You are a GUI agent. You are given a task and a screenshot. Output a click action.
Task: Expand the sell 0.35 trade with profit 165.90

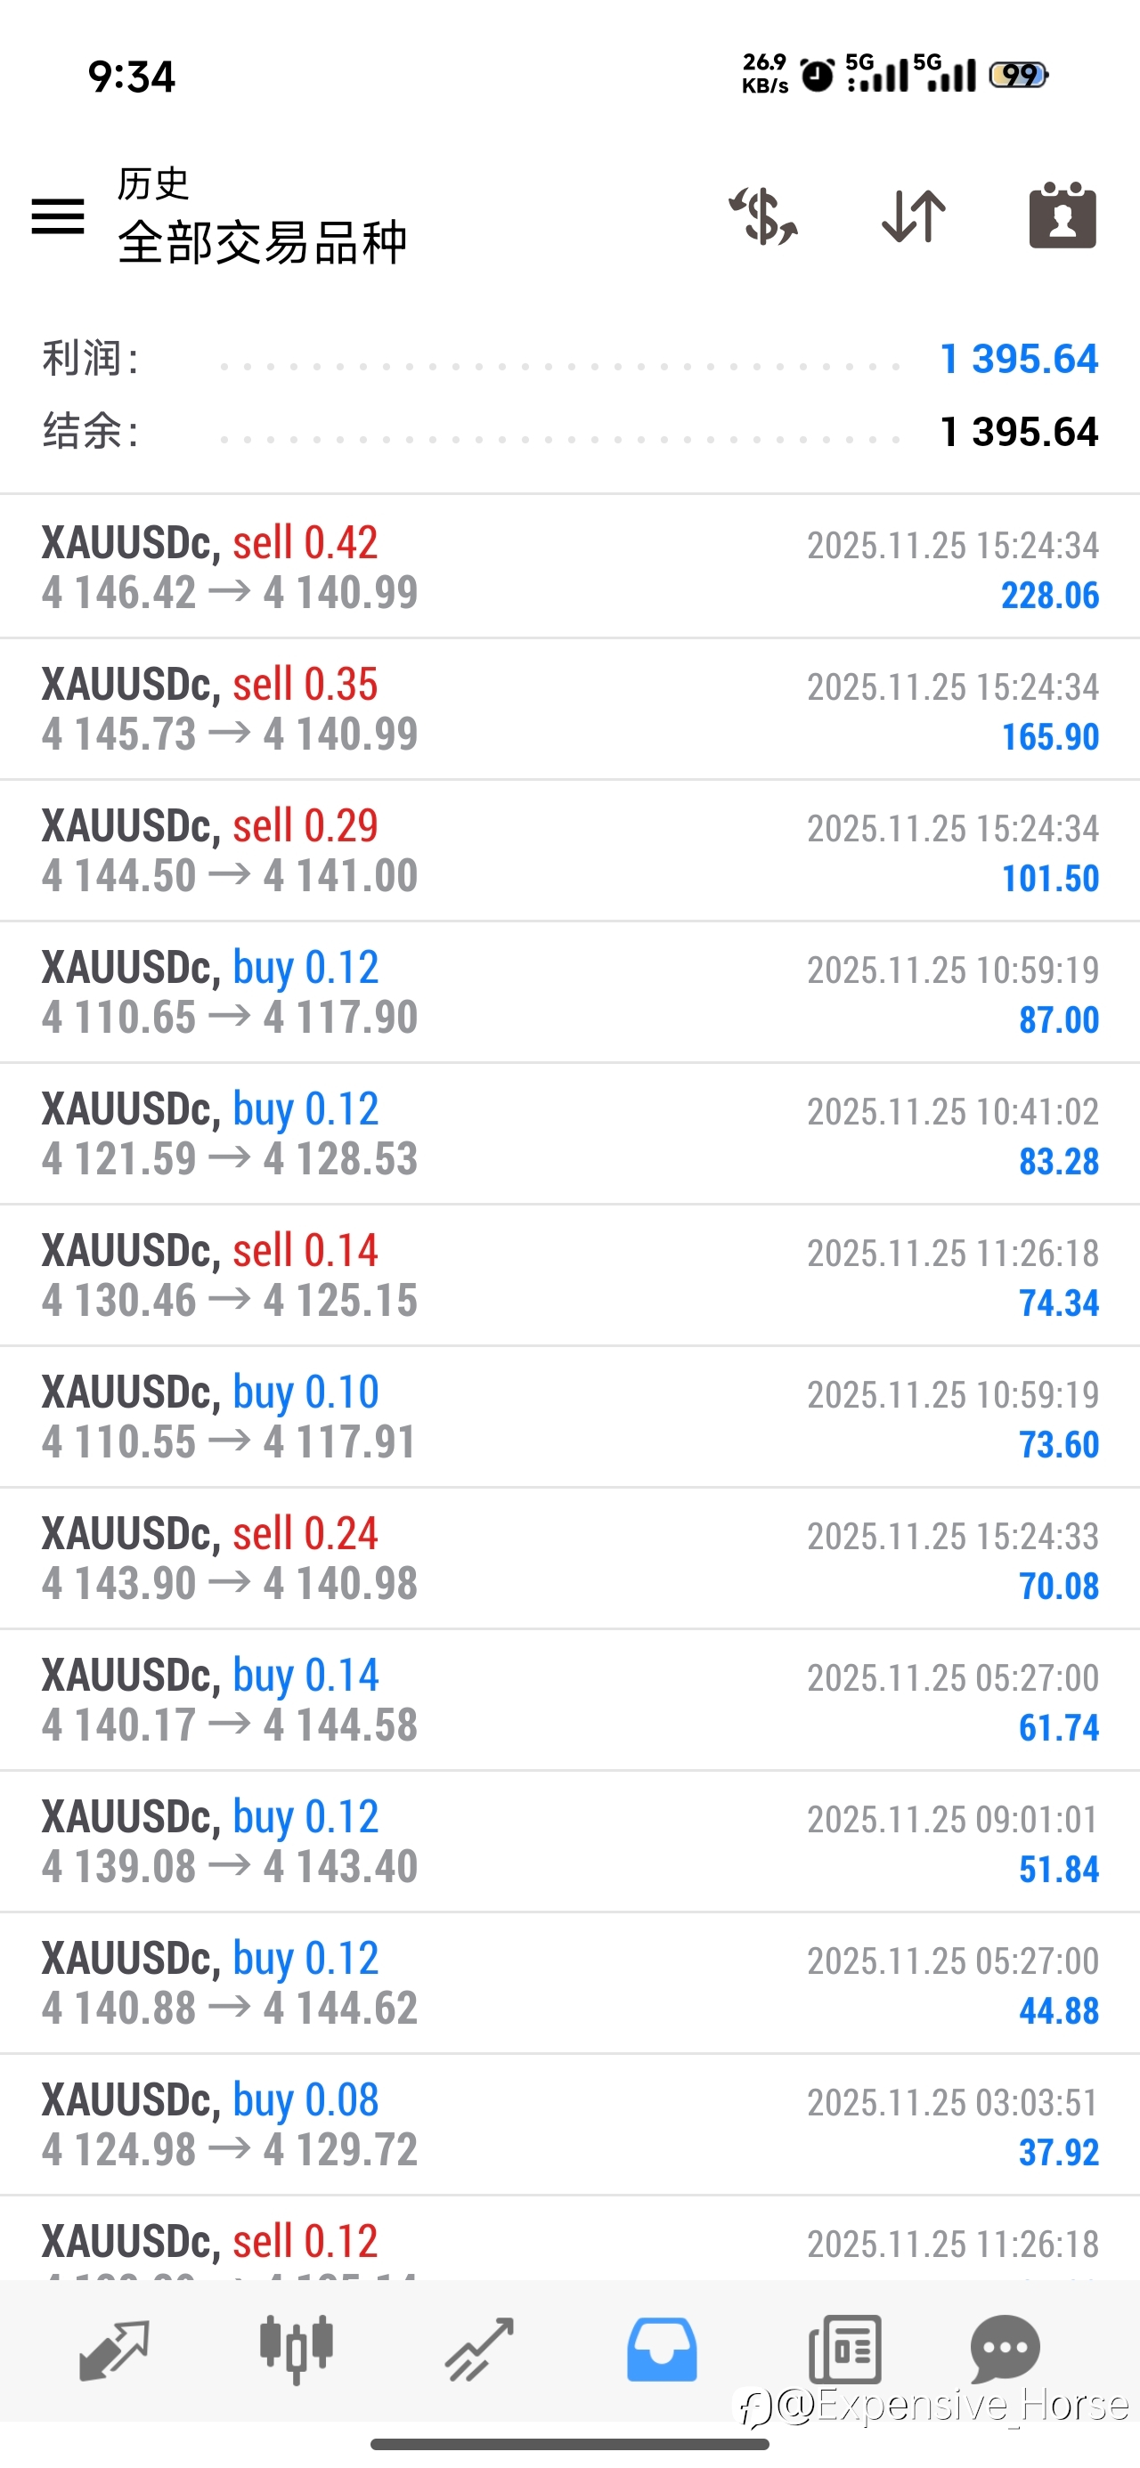[x=569, y=709]
